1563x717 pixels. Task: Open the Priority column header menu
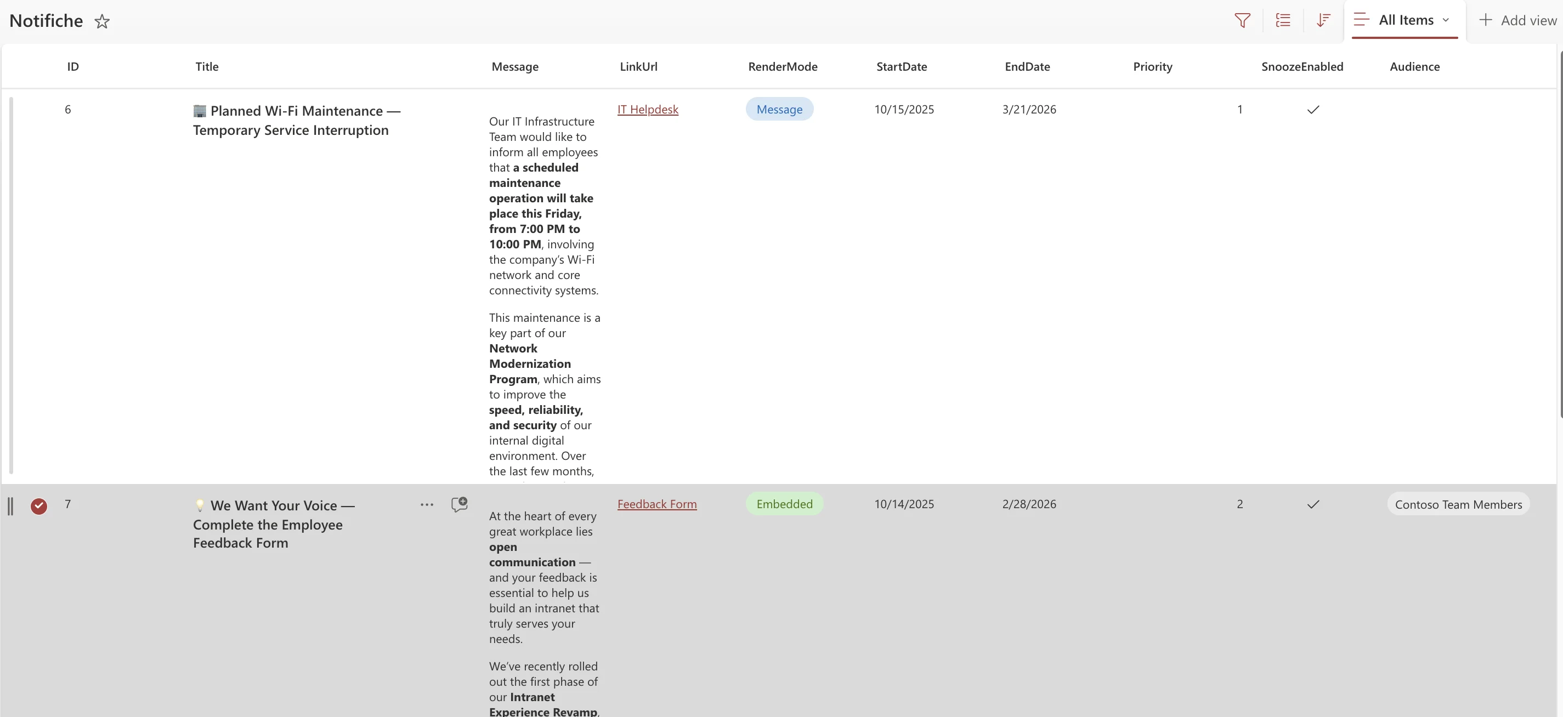[x=1152, y=67]
